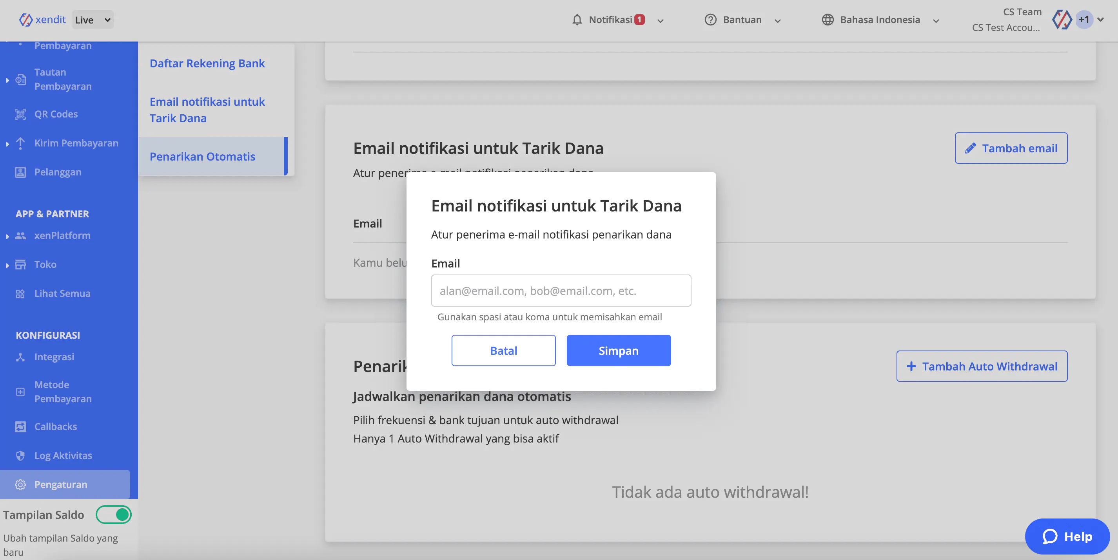Click the Xendit logo icon

tap(25, 20)
